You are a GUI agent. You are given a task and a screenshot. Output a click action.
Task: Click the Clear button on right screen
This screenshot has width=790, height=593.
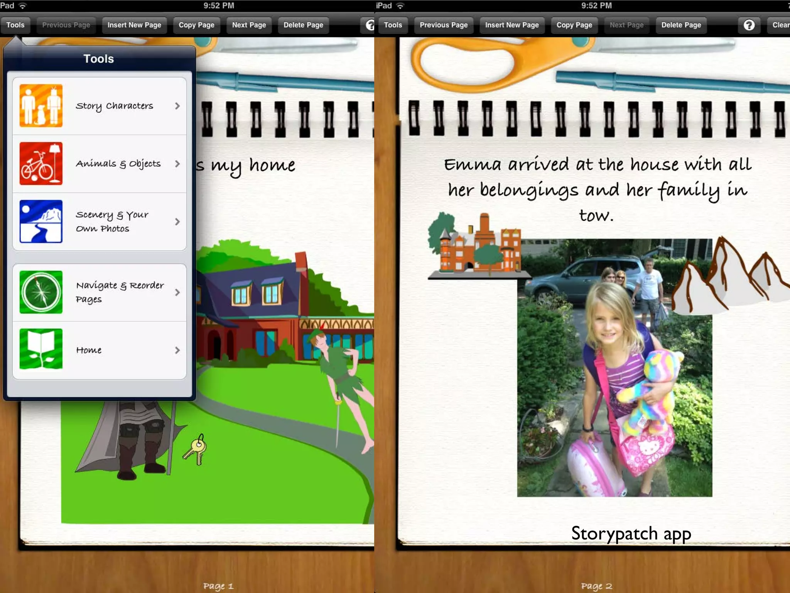tap(778, 25)
